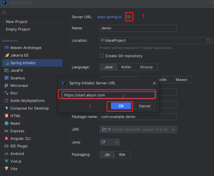Click Vite lightning icon
Viewport: 214px width, 176px height.
click(6, 169)
